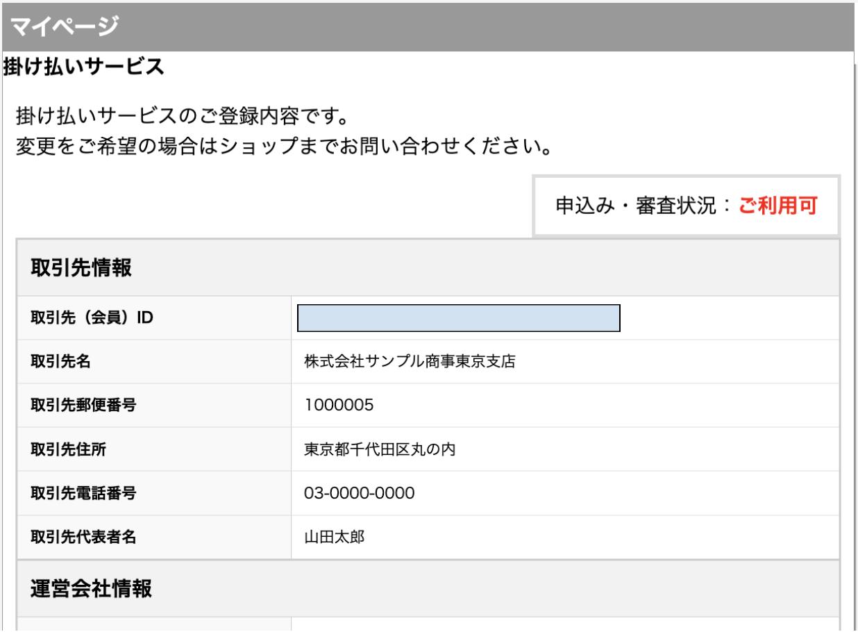Click the 取引先名 label cell

[154, 362]
